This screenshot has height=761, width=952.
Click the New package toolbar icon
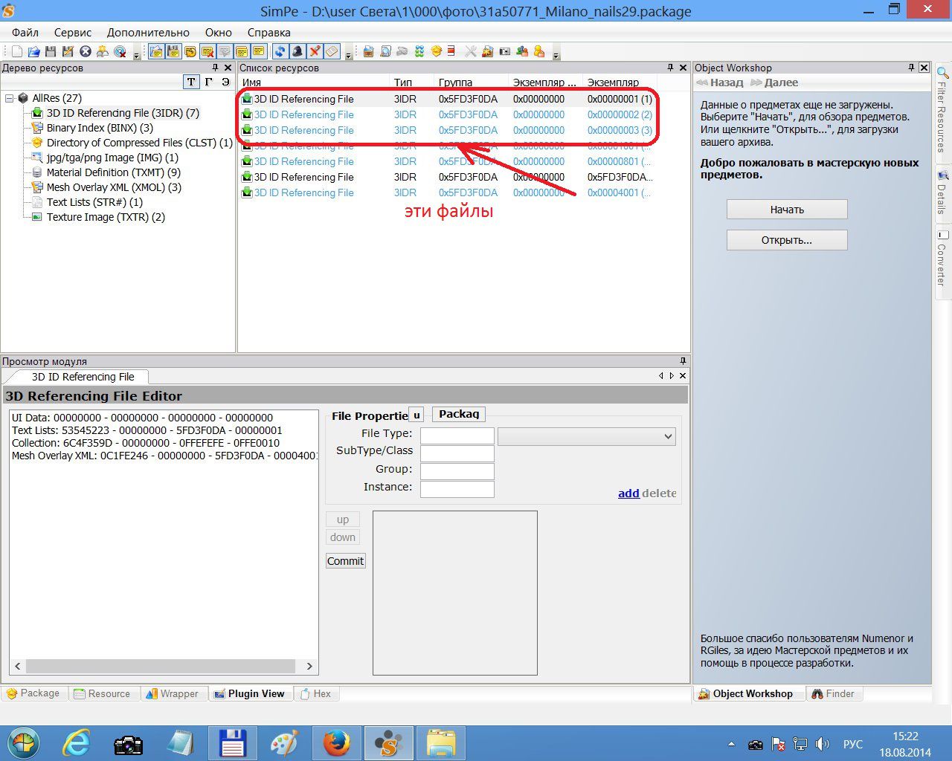pos(16,51)
